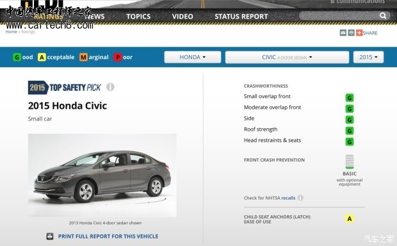Screen dimensions: 397x246
Task: Open the HONDA make dropdown
Action: (x=193, y=57)
